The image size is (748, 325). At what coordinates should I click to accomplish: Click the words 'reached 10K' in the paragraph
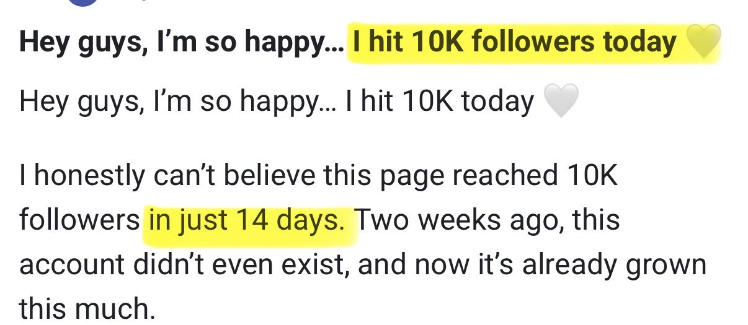click(x=535, y=176)
